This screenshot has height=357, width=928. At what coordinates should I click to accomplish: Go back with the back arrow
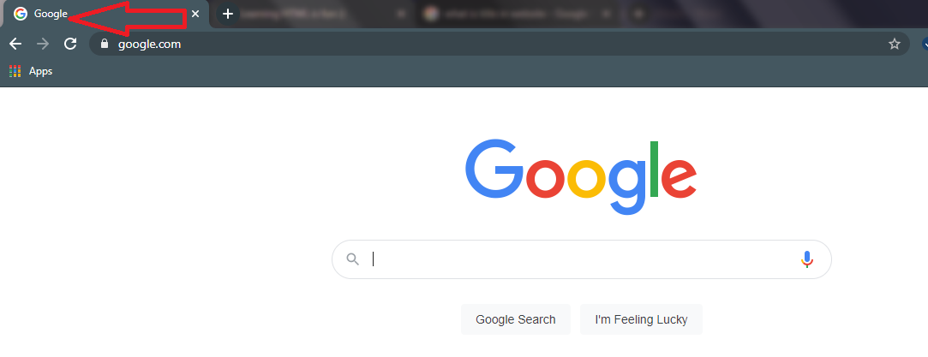click(15, 44)
